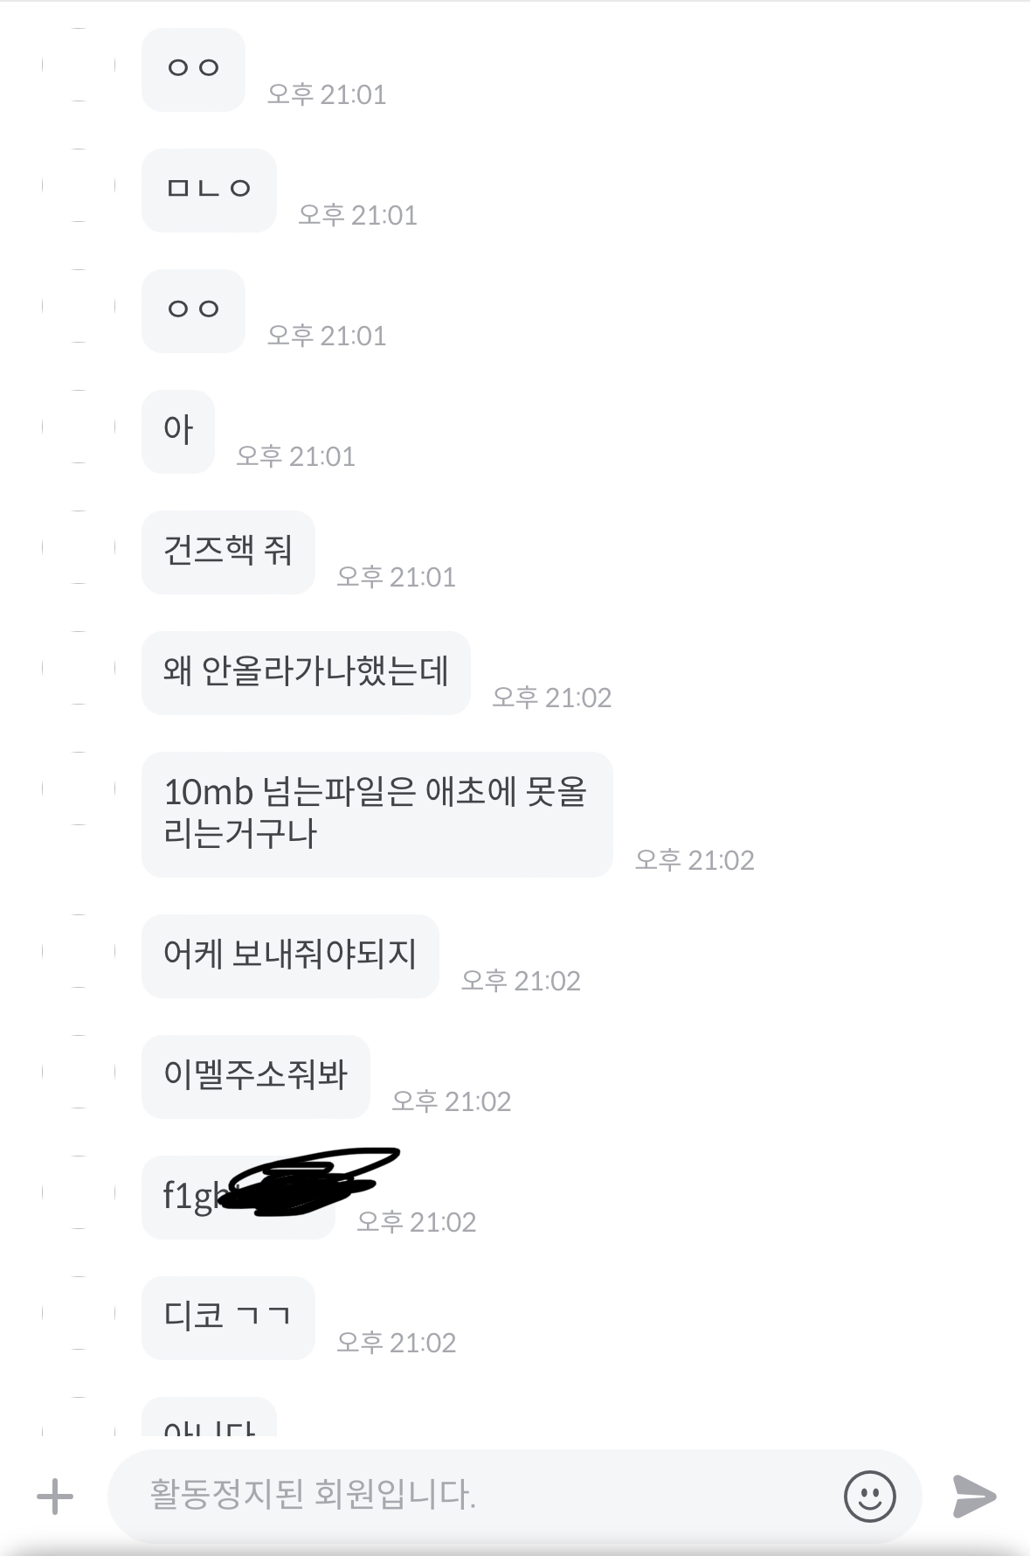Select the '디코 ㄱㄱ' message bubble

point(228,1318)
